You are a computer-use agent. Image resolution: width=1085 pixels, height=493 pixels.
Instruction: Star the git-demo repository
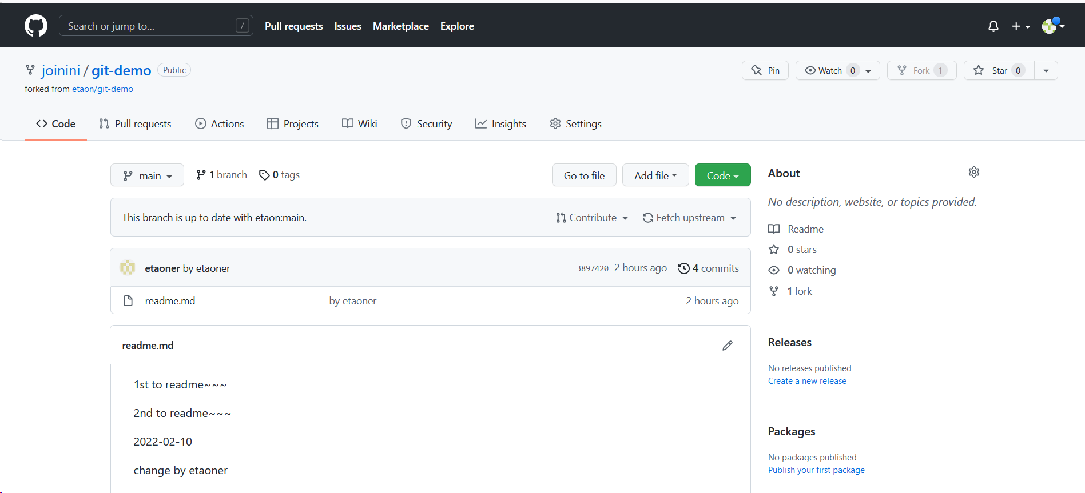pos(999,70)
